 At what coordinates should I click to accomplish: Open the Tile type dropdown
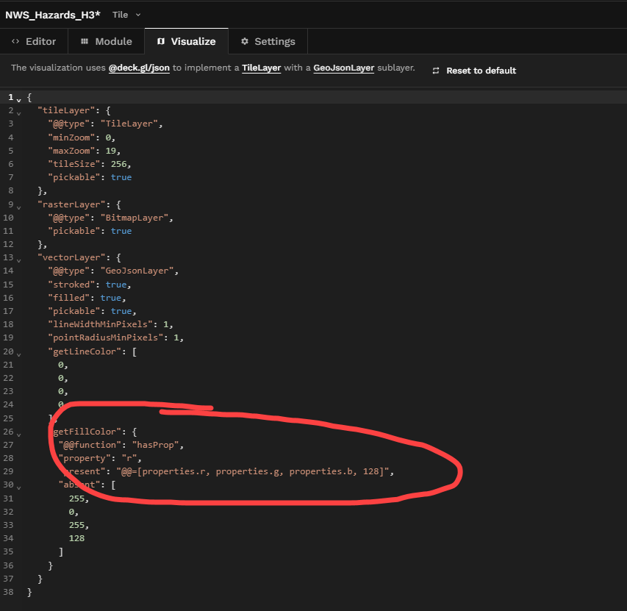(x=126, y=15)
